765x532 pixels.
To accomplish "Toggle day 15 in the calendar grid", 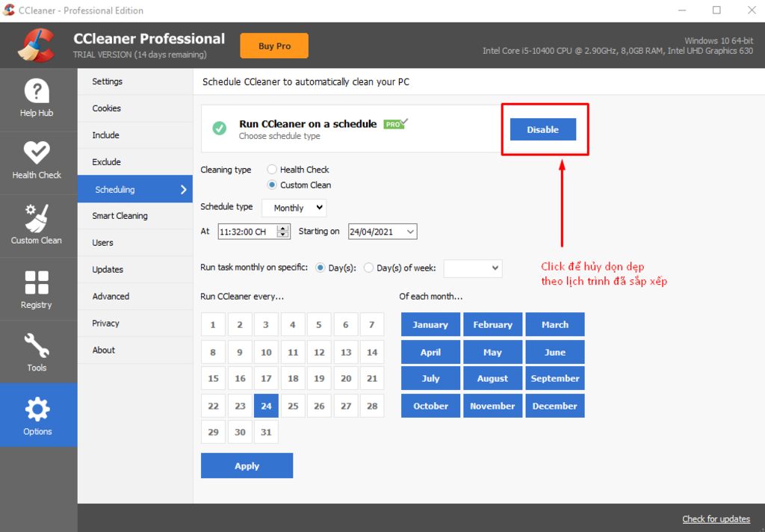I will (213, 378).
